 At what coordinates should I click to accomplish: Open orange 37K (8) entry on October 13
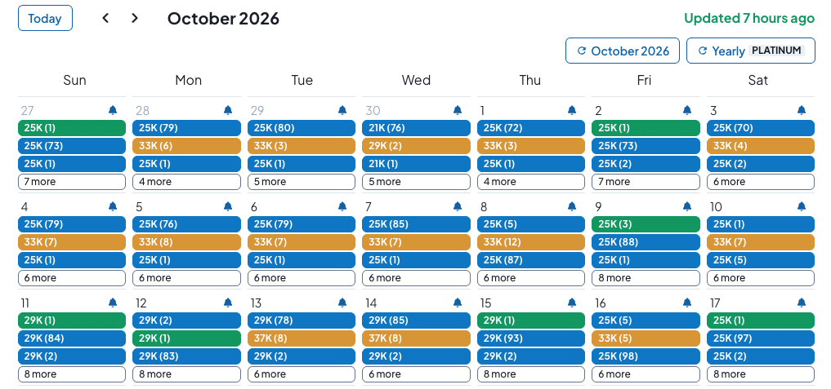(302, 338)
